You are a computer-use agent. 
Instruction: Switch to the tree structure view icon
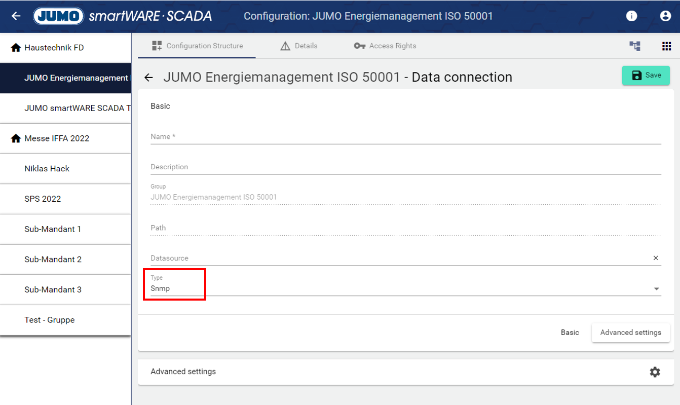pyautogui.click(x=635, y=46)
